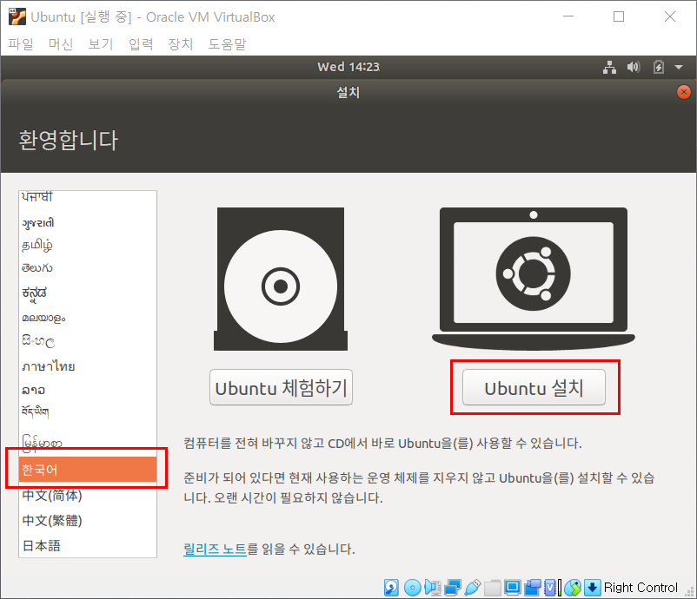Select 日本語 in the language list
The image size is (697, 599).
tap(88, 546)
